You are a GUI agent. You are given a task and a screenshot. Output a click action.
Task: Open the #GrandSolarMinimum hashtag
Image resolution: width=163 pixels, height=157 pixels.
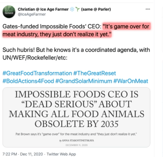click(x=84, y=81)
